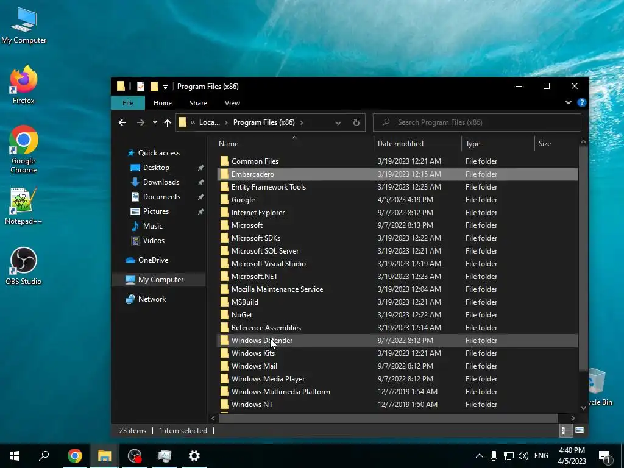Image resolution: width=624 pixels, height=468 pixels.
Task: Open Videos in navigation pane
Action: 154,240
